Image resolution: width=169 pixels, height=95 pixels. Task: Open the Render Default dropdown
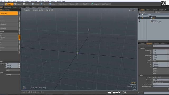(160, 78)
